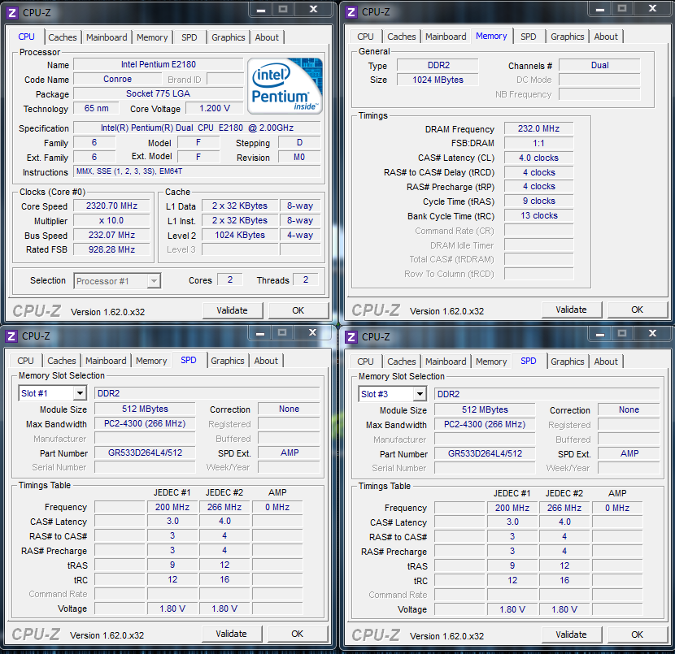Click Validate in the Slot #3 SPD window
The width and height of the screenshot is (675, 654).
click(571, 635)
